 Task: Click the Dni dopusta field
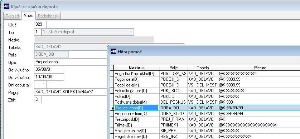tap(40, 84)
